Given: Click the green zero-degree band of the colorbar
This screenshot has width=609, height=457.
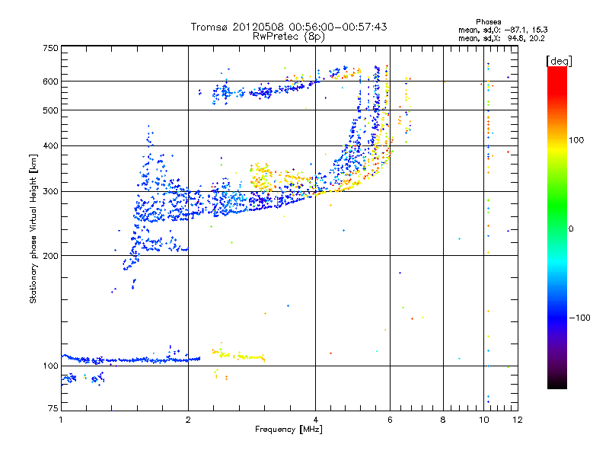Looking at the screenshot, I should pos(557,229).
